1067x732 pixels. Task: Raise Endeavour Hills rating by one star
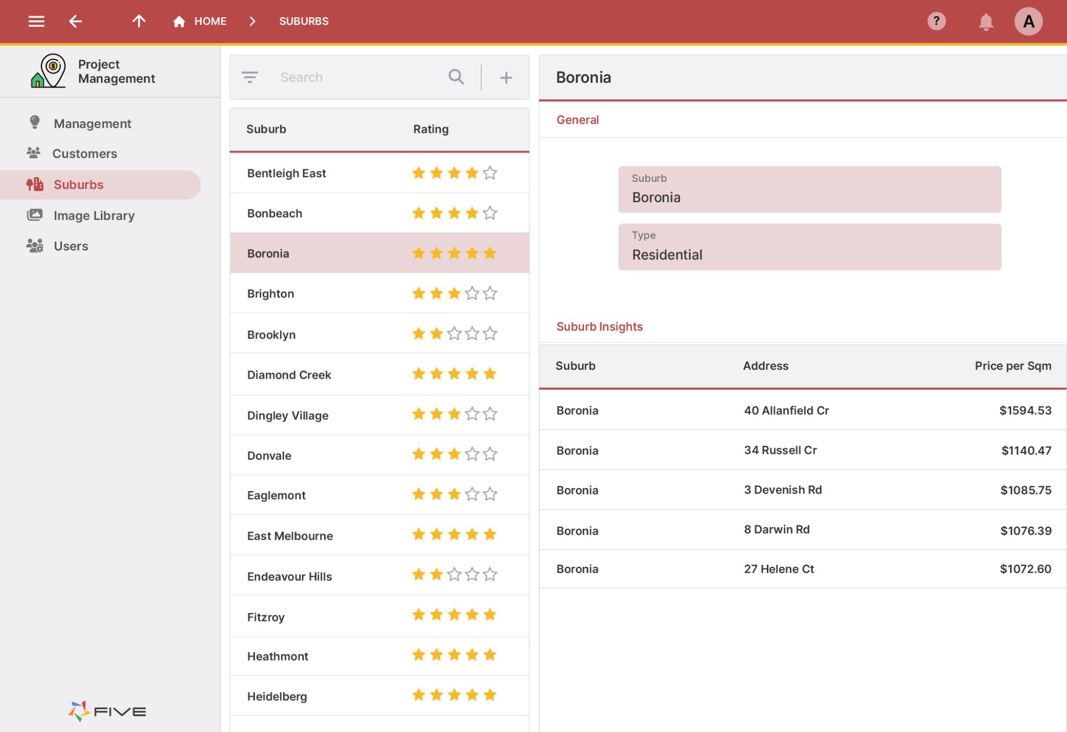[454, 574]
